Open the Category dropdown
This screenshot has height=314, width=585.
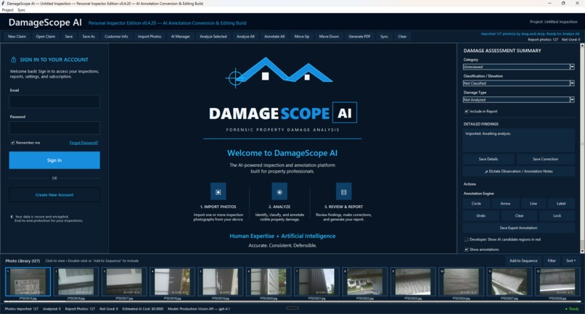519,67
